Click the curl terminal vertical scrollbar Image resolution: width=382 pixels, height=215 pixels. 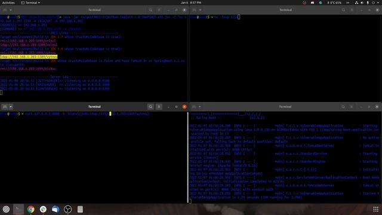188,157
